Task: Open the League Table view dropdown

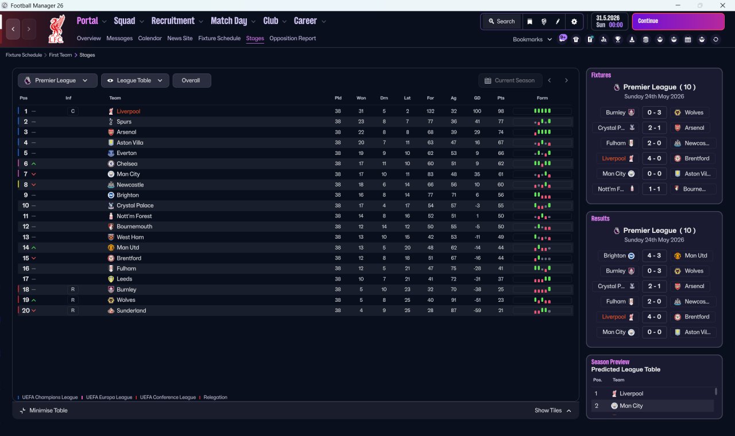Action: point(135,80)
